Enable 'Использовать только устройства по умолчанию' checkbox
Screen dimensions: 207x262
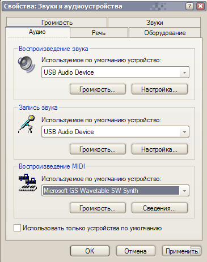pos(17,228)
